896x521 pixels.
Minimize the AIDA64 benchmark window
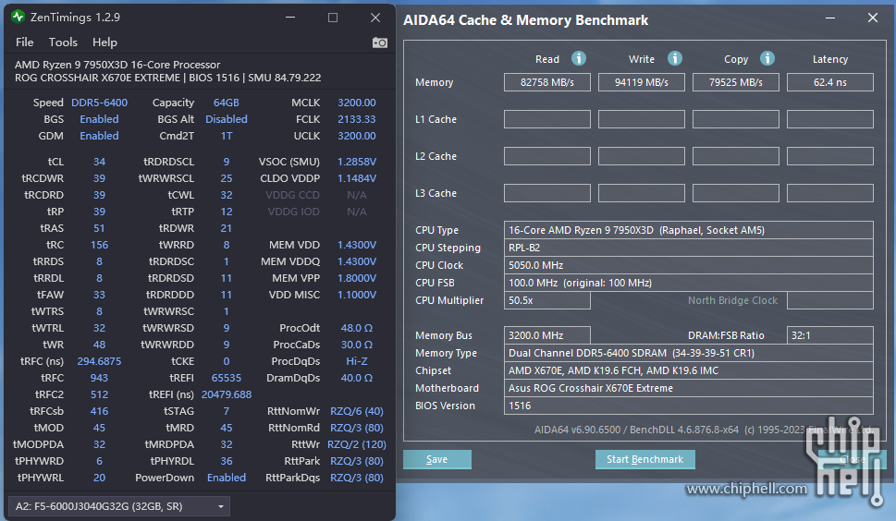830,18
